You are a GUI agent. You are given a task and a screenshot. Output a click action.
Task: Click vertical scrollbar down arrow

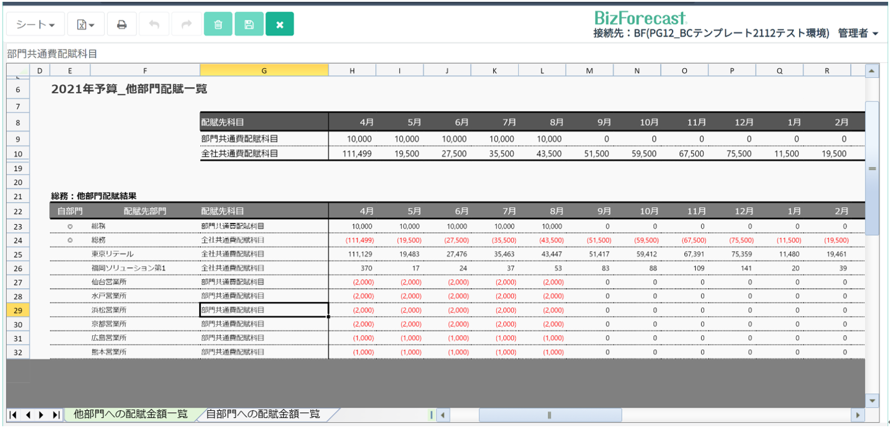pos(872,400)
